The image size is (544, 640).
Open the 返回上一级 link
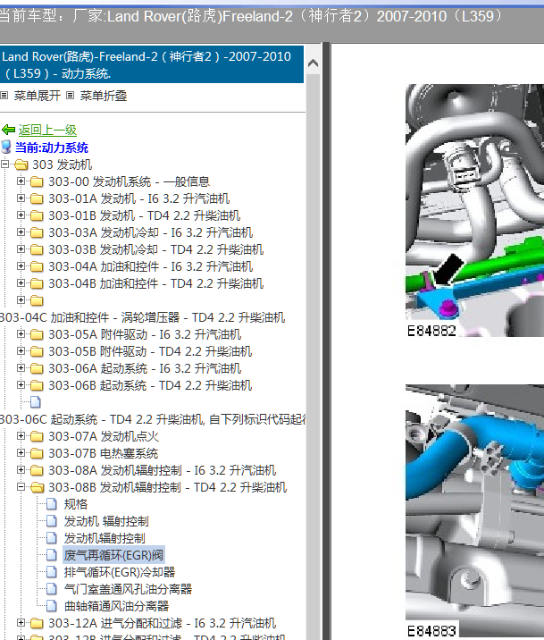[x=47, y=130]
